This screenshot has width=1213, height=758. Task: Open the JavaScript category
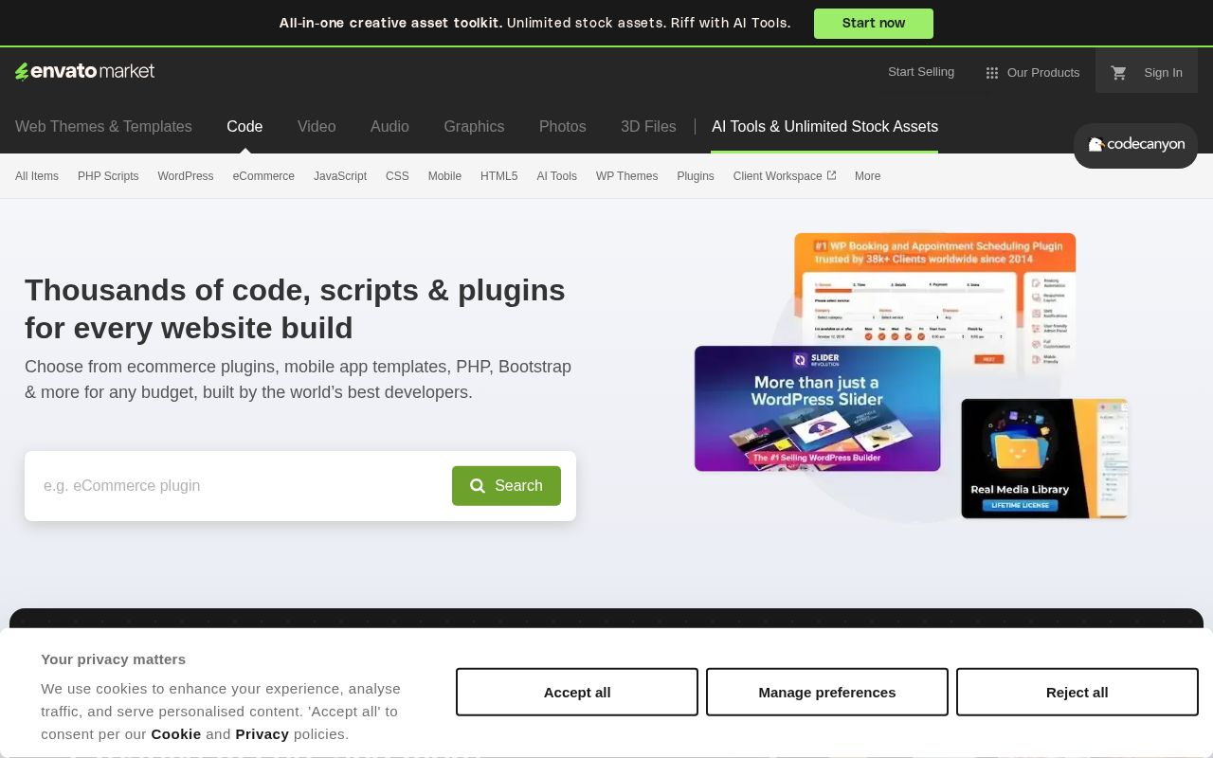pos(340,176)
